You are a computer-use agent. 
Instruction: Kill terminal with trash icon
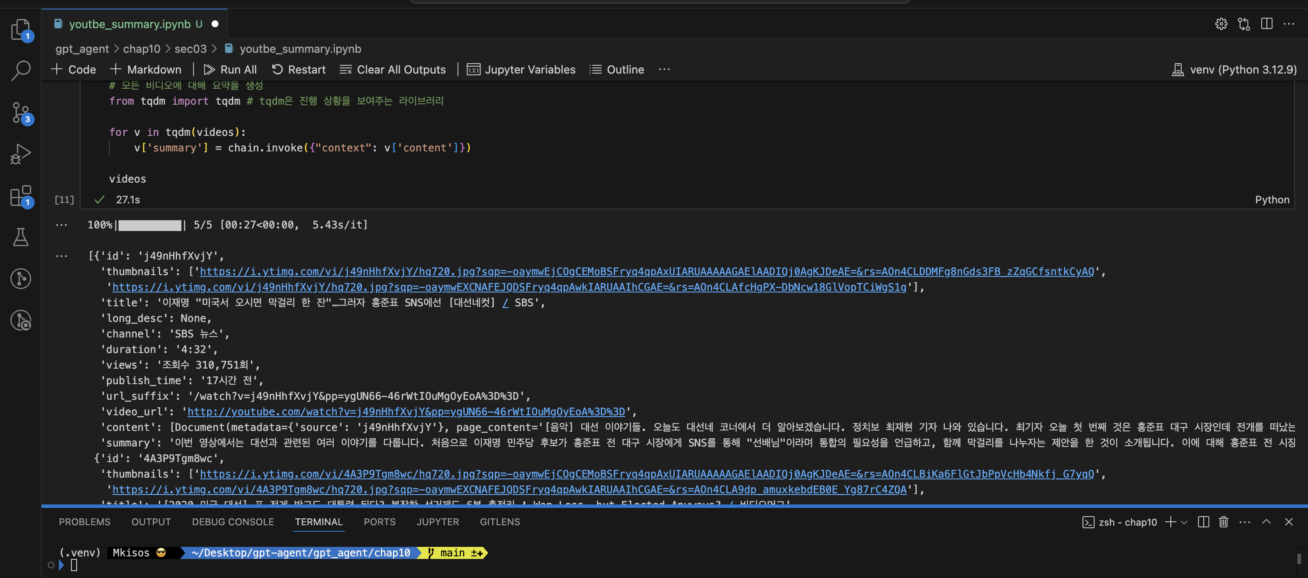click(1223, 522)
